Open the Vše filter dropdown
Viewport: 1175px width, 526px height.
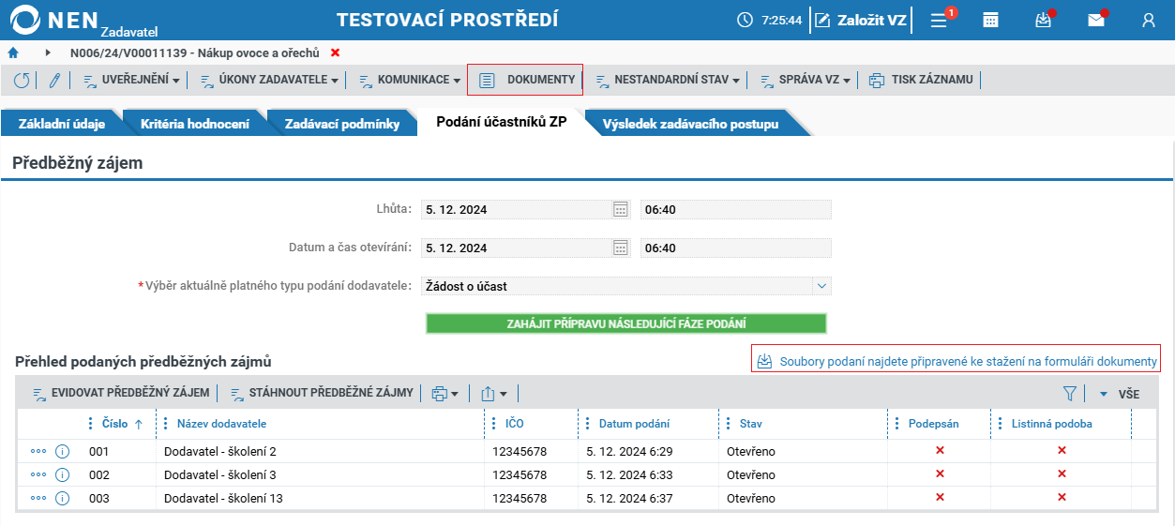click(x=1119, y=394)
